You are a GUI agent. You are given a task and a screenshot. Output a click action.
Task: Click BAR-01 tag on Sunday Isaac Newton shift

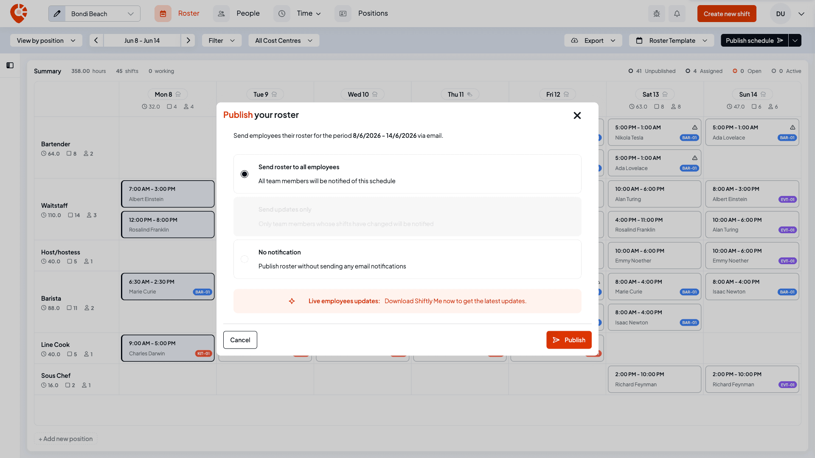pyautogui.click(x=787, y=292)
